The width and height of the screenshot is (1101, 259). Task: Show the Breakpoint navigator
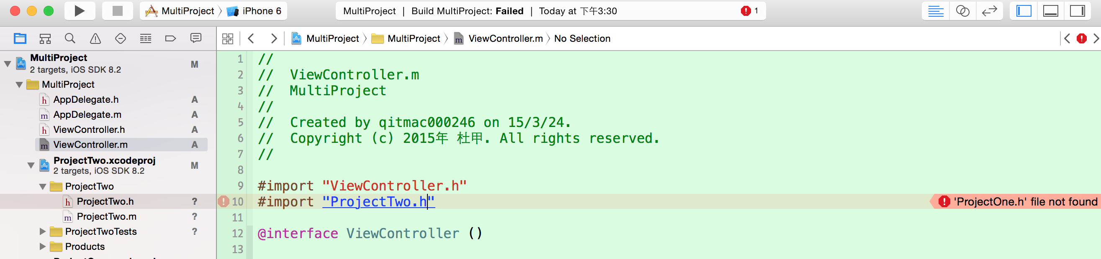pyautogui.click(x=170, y=39)
